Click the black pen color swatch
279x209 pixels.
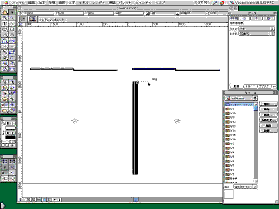coord(10,138)
